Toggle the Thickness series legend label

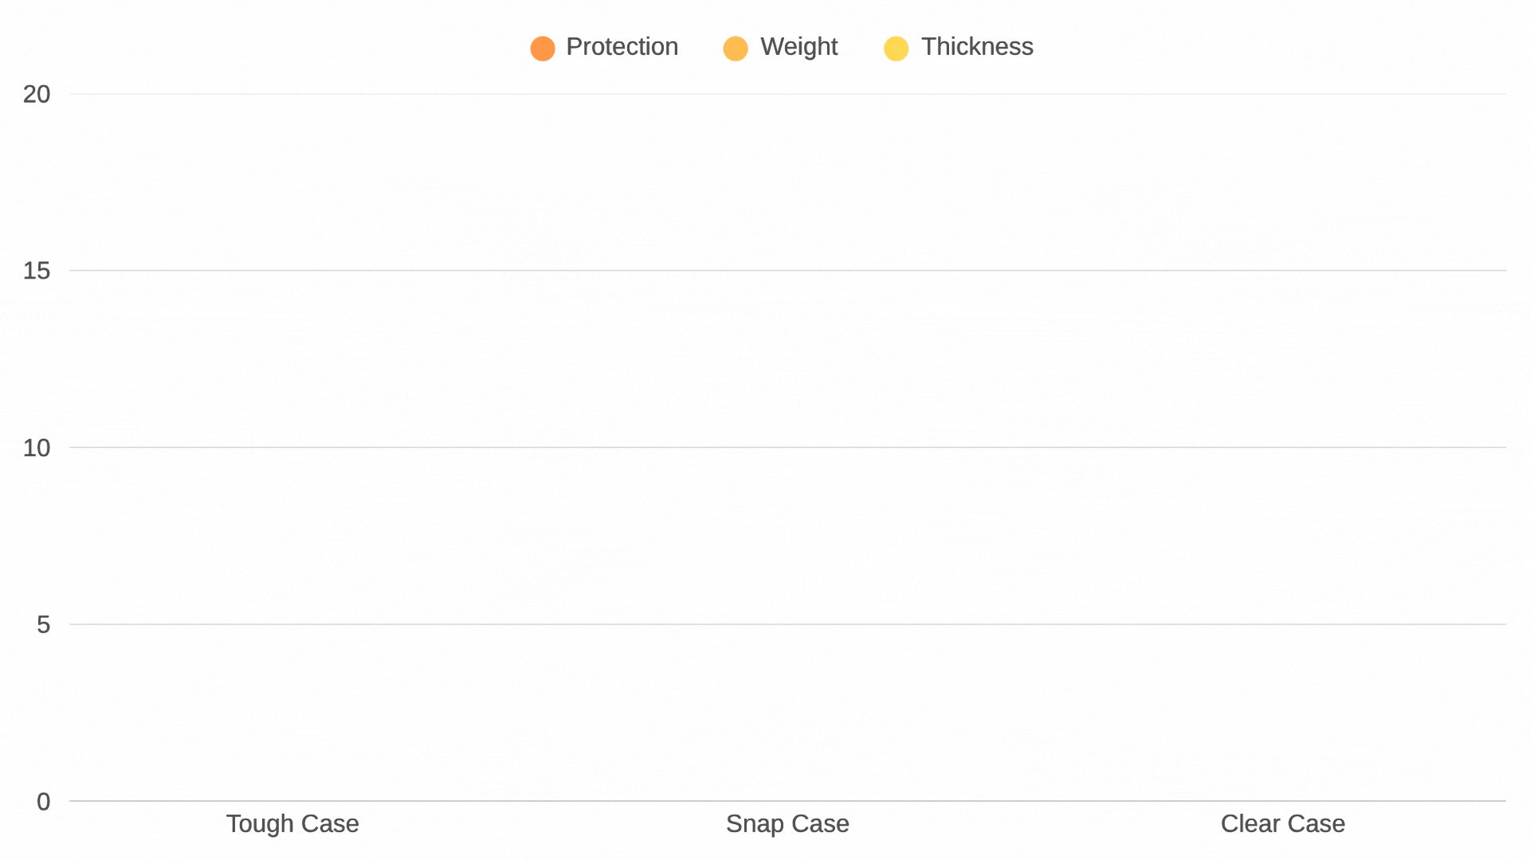(x=977, y=47)
